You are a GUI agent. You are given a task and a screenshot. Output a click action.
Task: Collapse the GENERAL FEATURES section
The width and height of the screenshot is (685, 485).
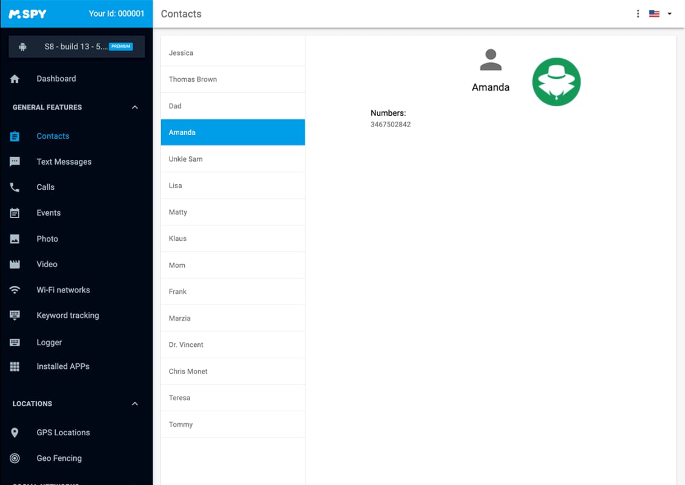coord(134,107)
